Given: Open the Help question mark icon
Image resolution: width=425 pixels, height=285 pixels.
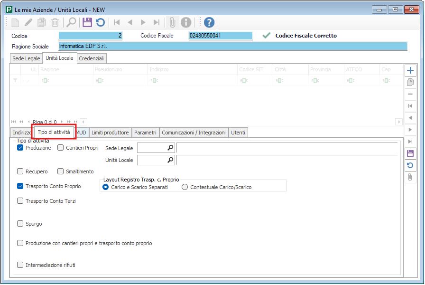Looking at the screenshot, I should (209, 22).
